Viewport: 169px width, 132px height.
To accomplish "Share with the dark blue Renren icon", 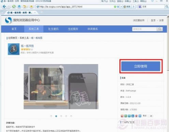I will (133, 116).
